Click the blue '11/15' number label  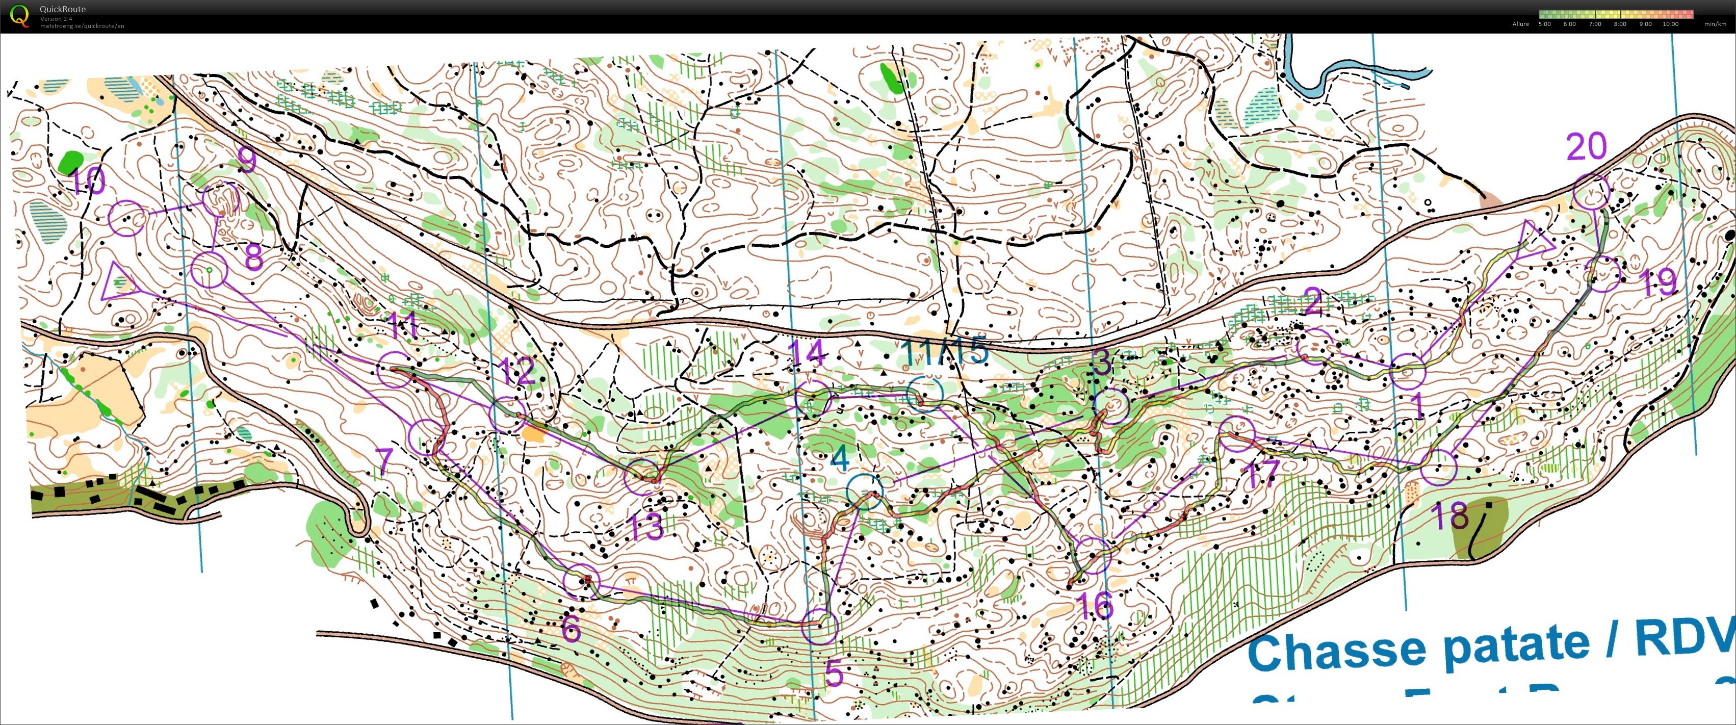coord(945,351)
